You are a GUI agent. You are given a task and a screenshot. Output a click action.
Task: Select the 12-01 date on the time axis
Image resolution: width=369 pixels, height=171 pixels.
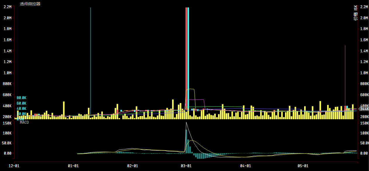coord(14,166)
